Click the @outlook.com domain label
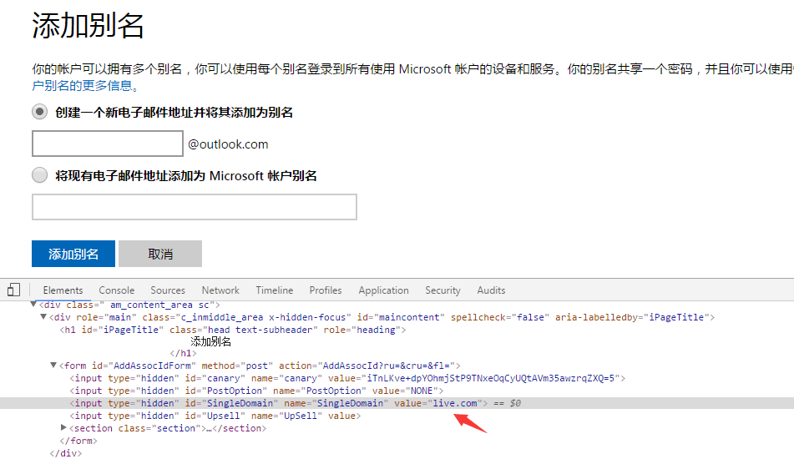 pos(228,144)
